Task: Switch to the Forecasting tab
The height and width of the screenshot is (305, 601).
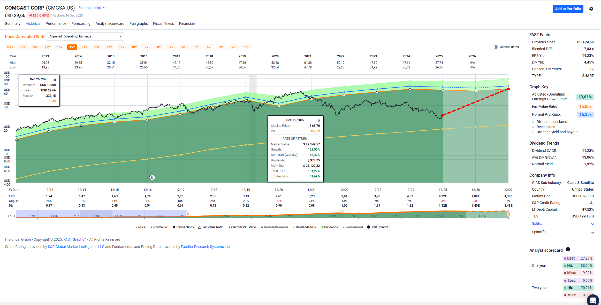Action: tap(81, 24)
